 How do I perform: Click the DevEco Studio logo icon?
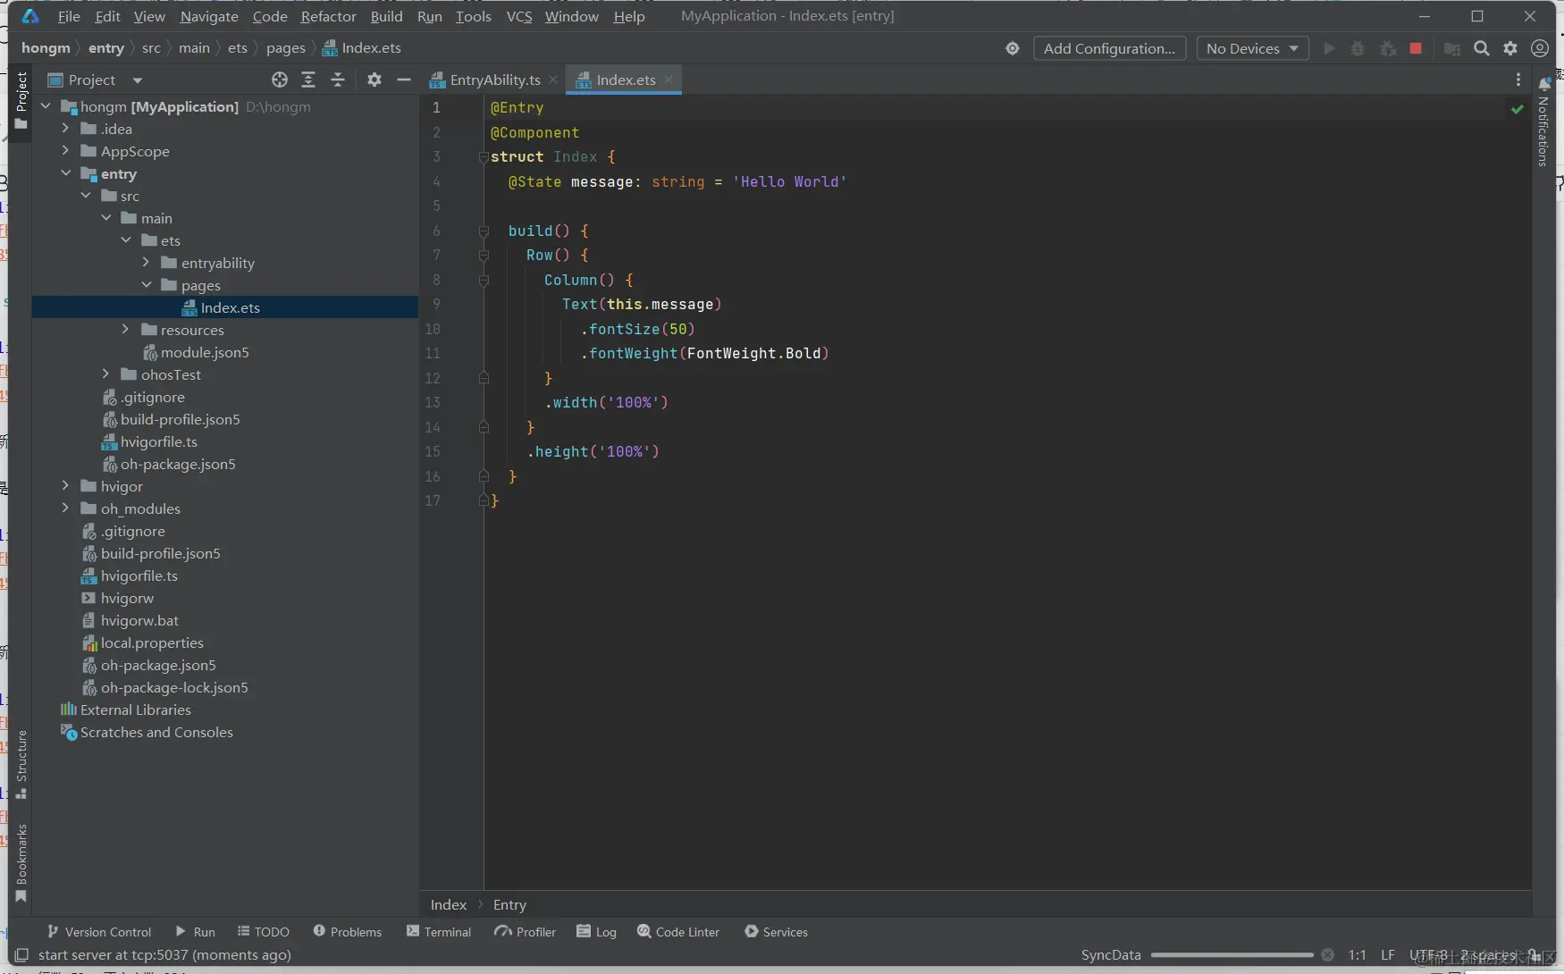[x=30, y=16]
